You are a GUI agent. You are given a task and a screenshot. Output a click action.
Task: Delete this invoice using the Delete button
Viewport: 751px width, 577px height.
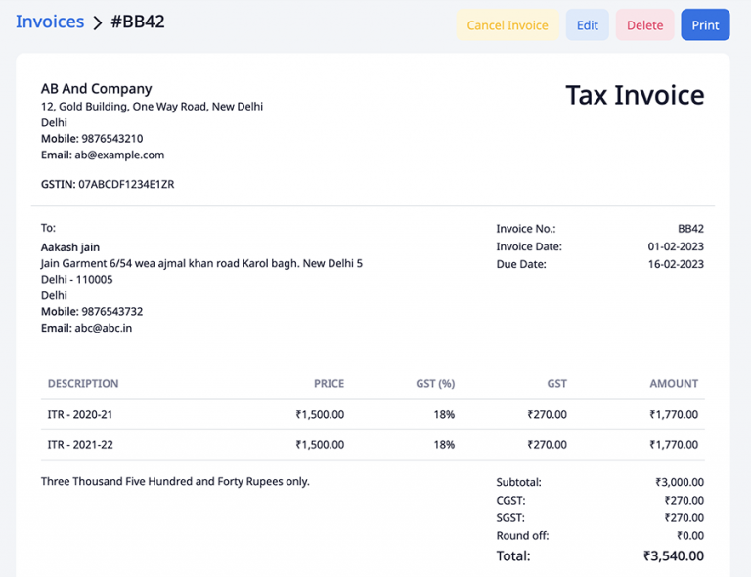tap(644, 25)
